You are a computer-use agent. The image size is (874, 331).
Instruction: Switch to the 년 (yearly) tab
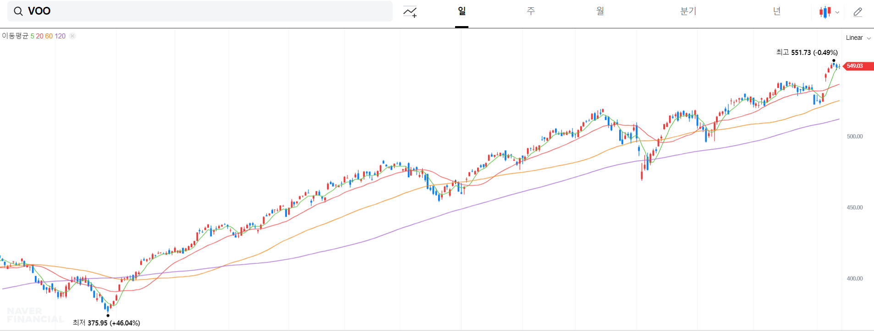(x=776, y=11)
